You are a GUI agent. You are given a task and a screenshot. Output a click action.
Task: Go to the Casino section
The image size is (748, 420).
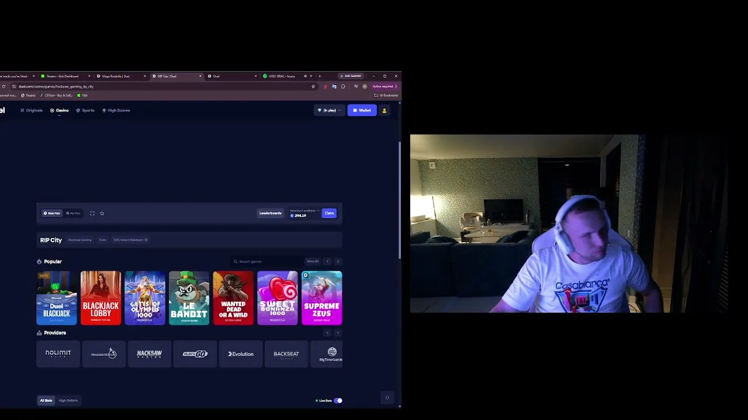(60, 110)
